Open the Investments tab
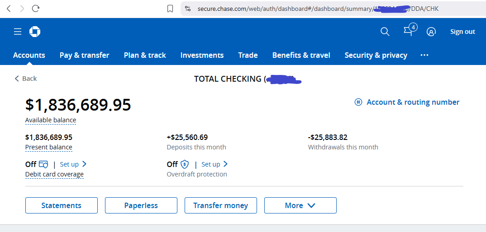The image size is (486, 232). coord(202,55)
